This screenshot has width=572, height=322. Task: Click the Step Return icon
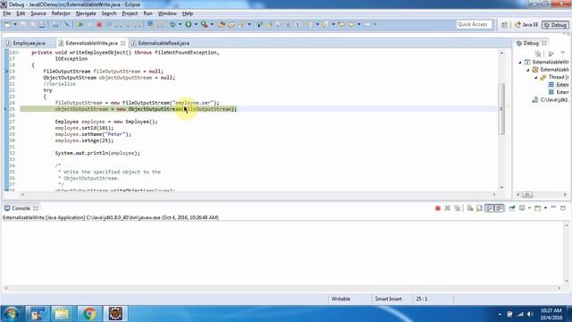click(138, 24)
